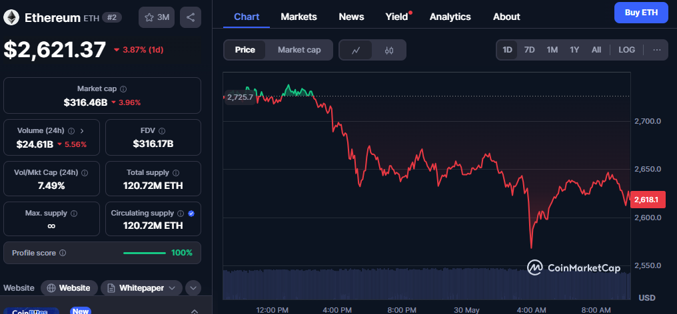Open the share icon button
The width and height of the screenshot is (677, 314).
coord(191,17)
